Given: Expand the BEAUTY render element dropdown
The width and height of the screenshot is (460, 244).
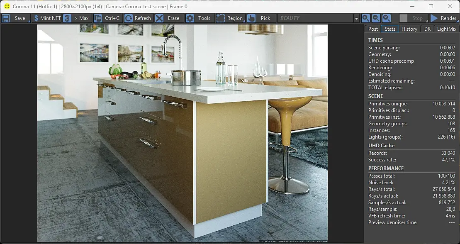Looking at the screenshot, I should 356,18.
